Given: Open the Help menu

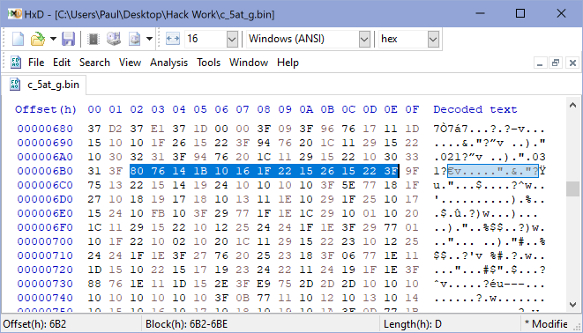Looking at the screenshot, I should point(288,63).
